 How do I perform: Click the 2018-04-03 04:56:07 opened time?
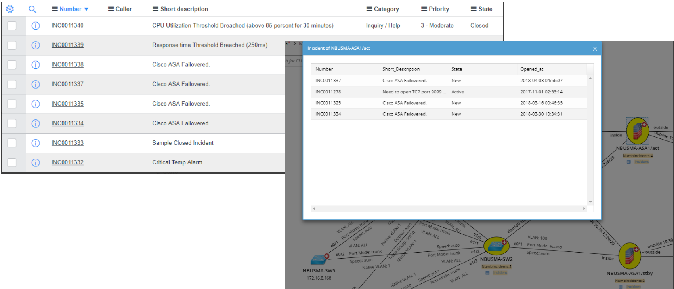click(x=541, y=81)
